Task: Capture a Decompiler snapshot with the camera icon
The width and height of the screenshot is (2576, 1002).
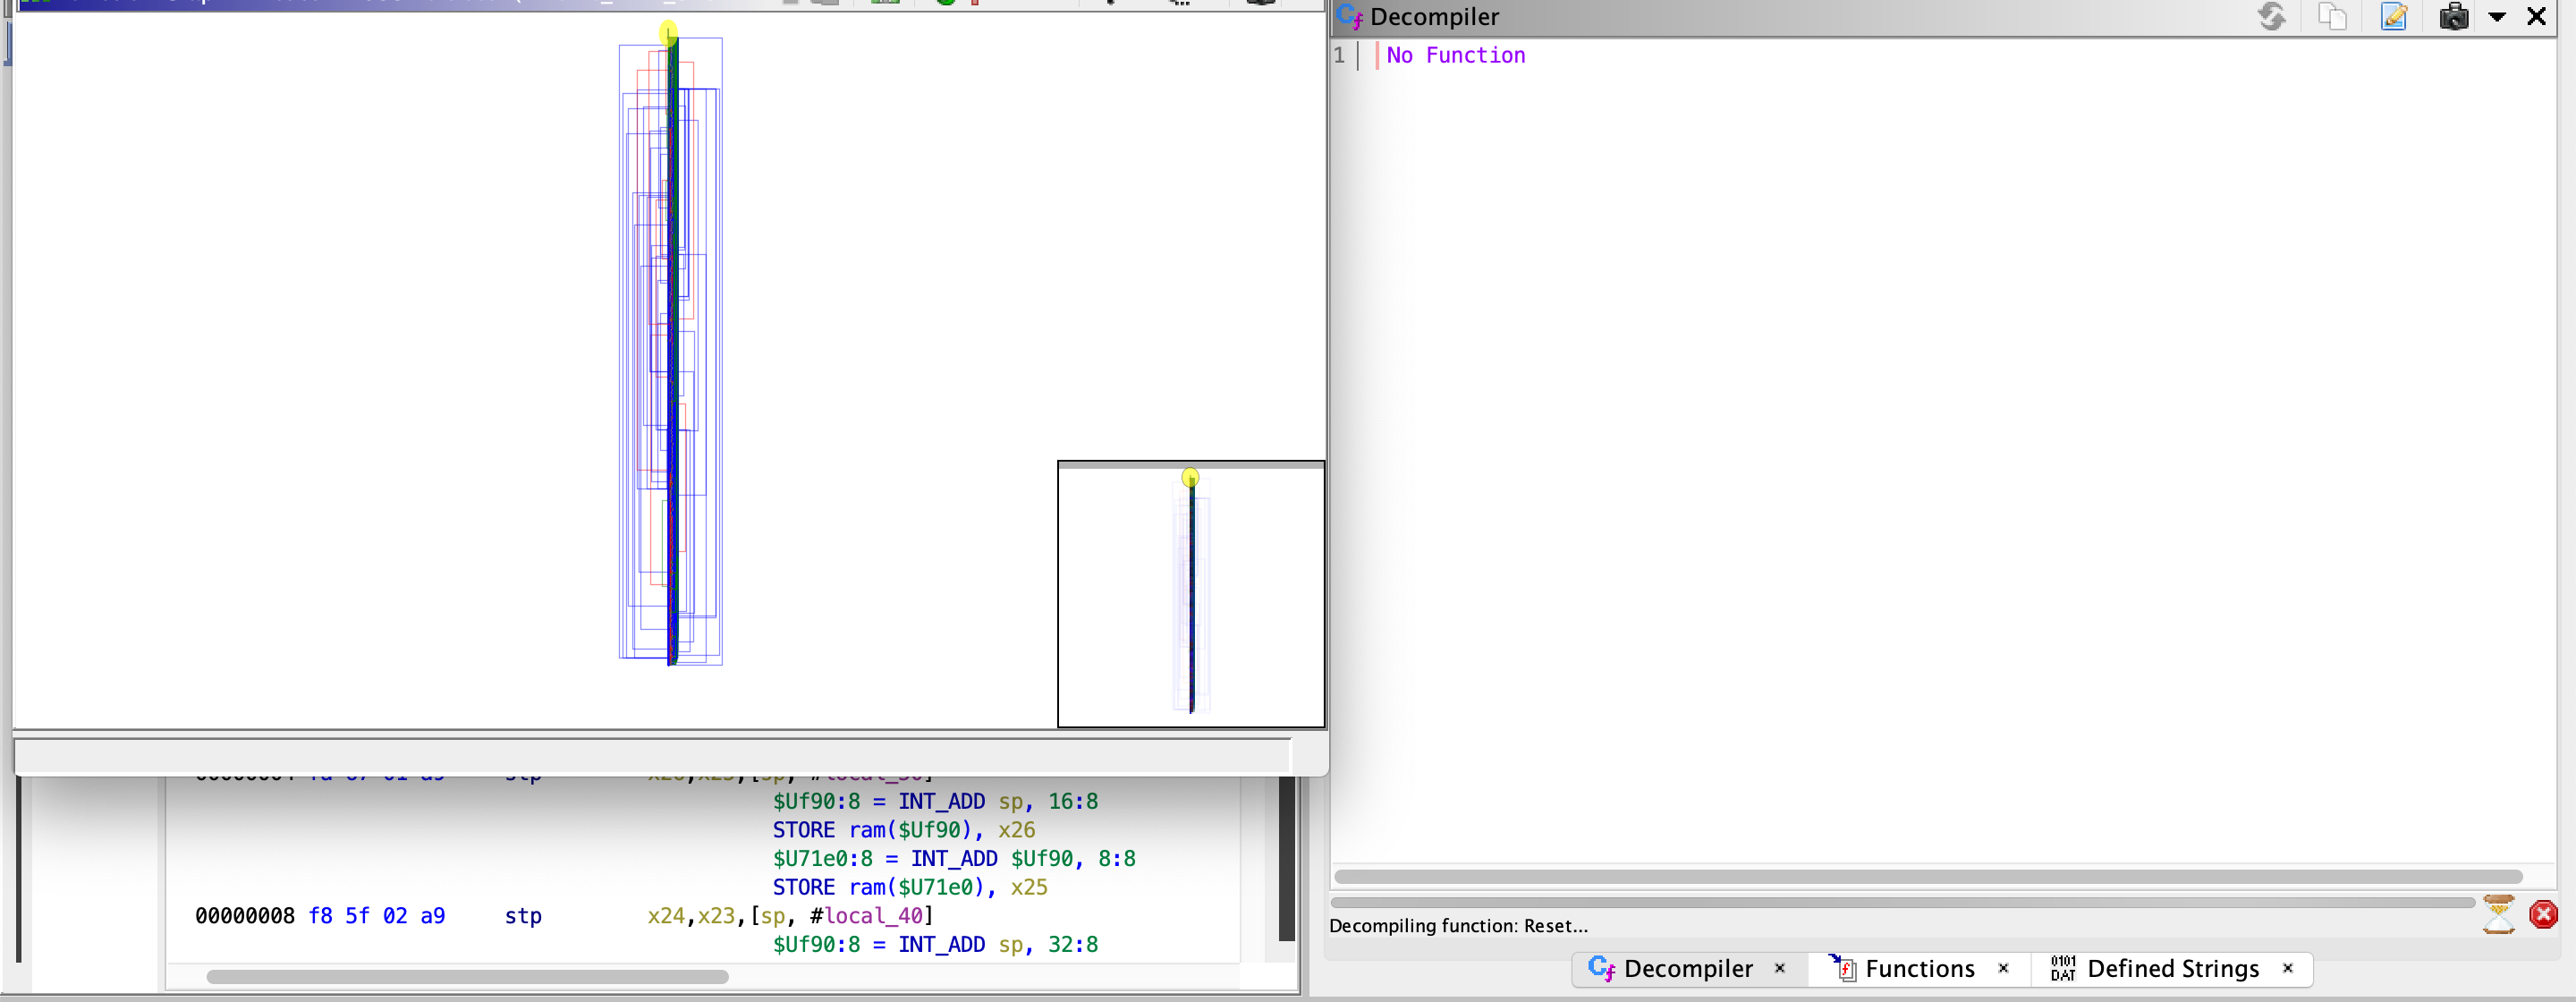Action: click(2454, 17)
